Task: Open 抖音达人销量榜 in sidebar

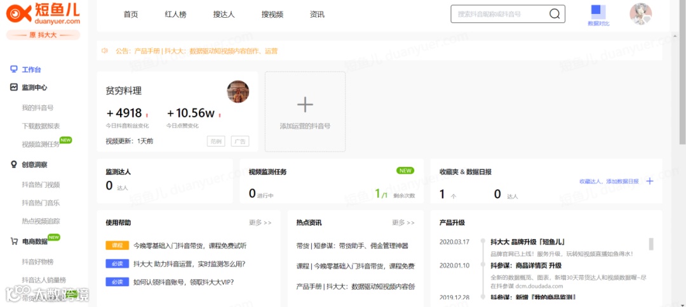Action: pos(44,280)
